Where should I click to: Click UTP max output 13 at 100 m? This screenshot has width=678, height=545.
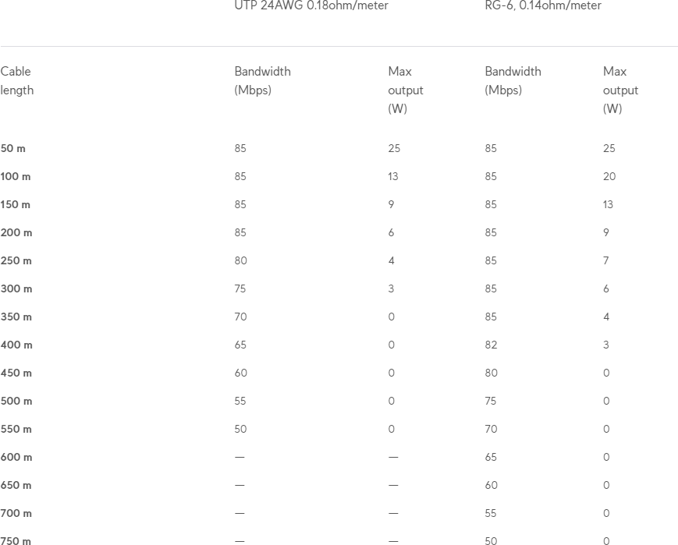point(393,176)
